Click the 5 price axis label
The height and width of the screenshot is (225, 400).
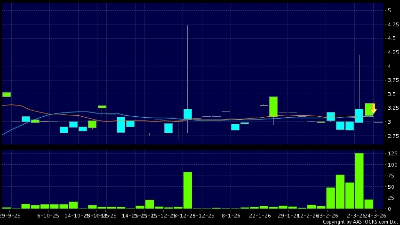[389, 10]
